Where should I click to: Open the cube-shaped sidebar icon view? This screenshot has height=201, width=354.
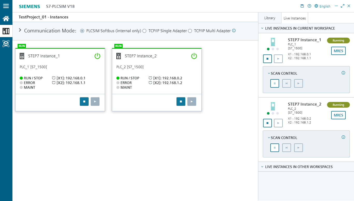point(6,44)
